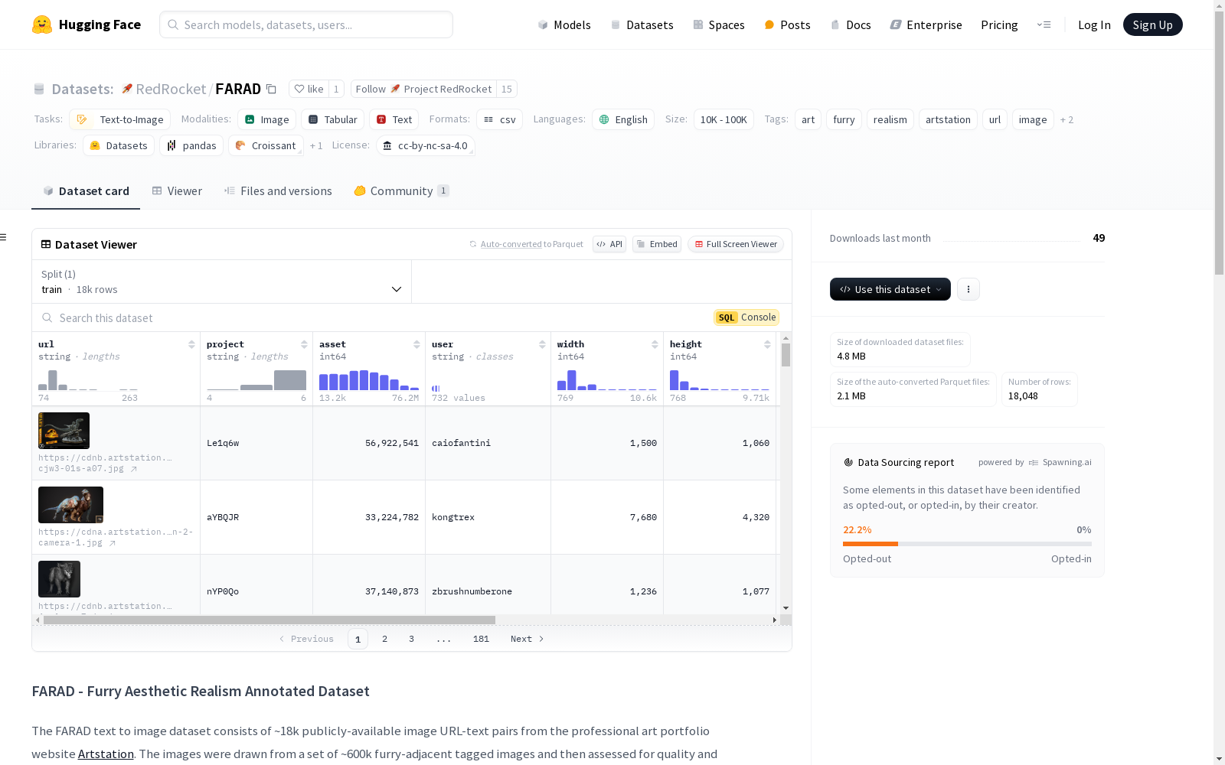
Task: Select the Image modality tag
Action: (x=266, y=119)
